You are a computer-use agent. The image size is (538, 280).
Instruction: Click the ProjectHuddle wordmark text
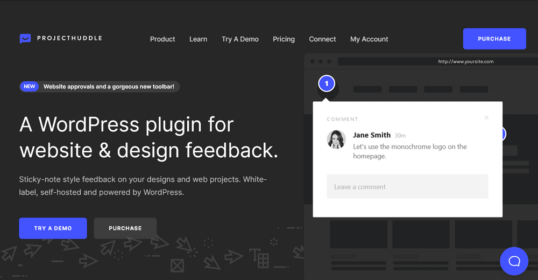[69, 38]
